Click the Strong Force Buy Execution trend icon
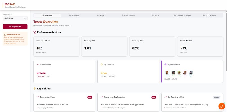 click(102, 97)
